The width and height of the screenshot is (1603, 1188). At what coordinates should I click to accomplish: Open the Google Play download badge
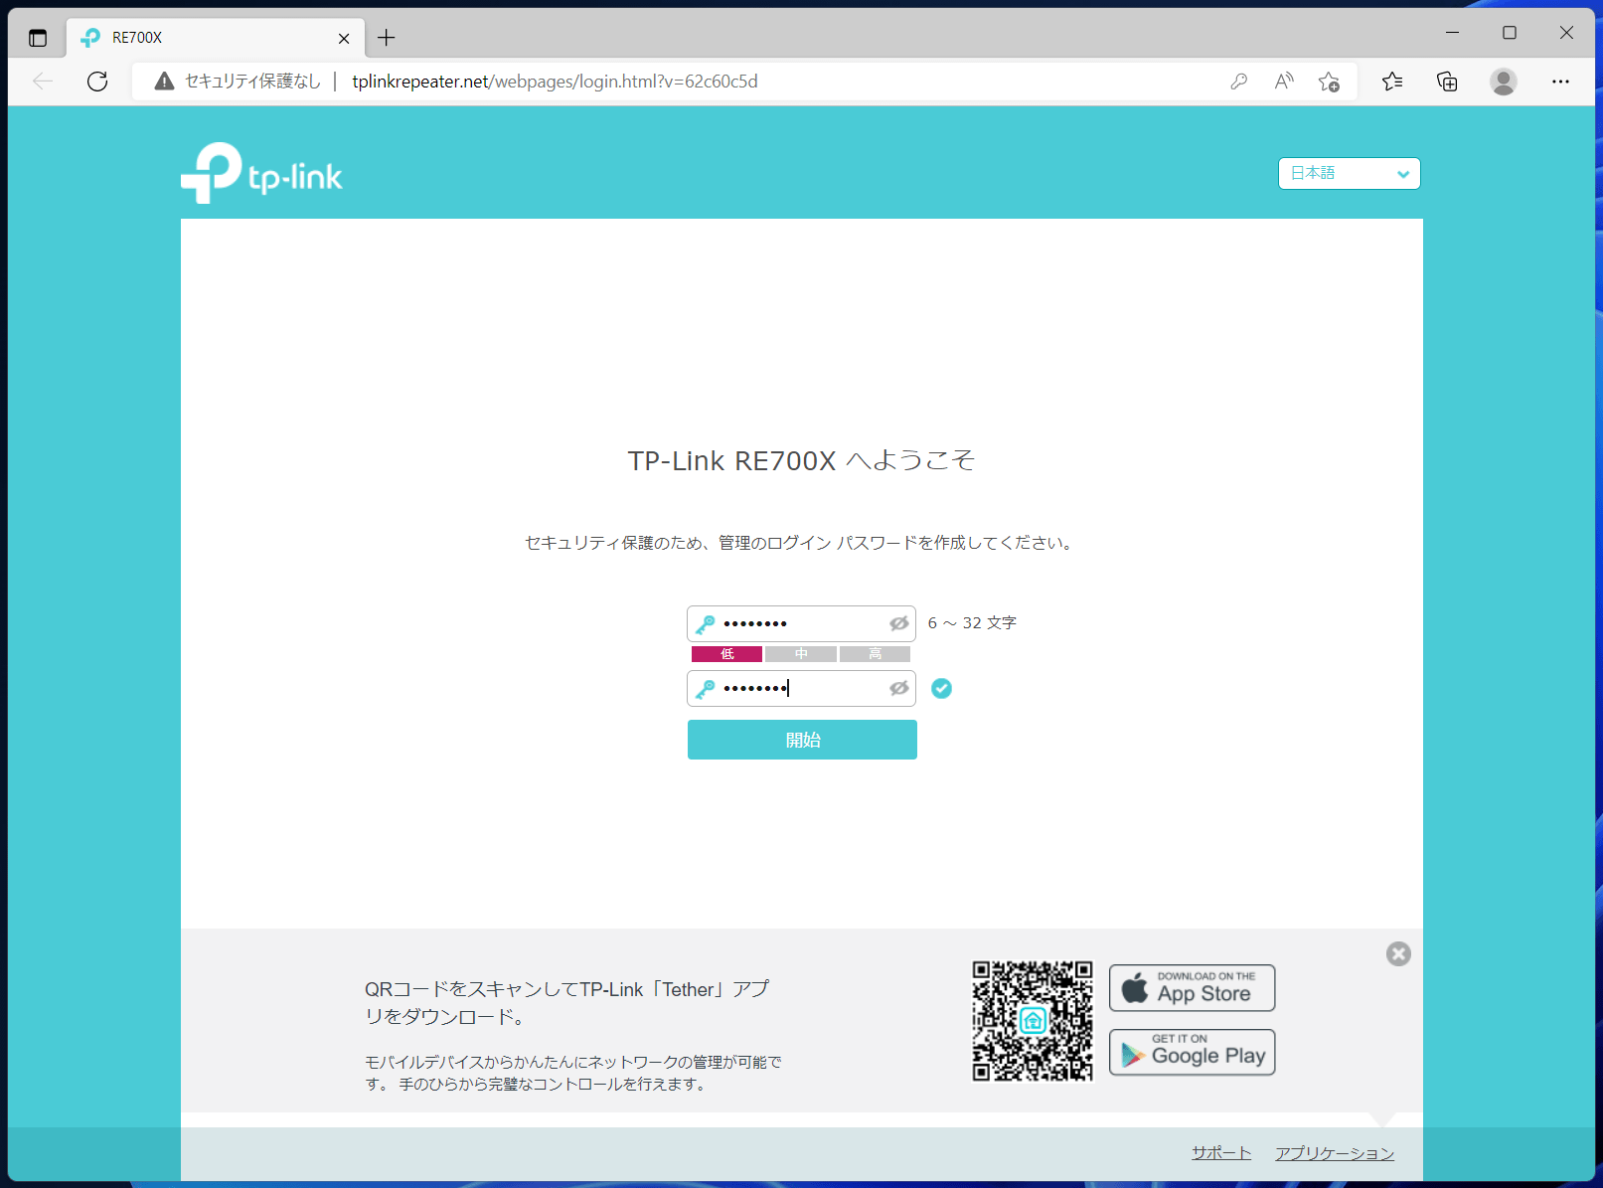pyautogui.click(x=1192, y=1053)
